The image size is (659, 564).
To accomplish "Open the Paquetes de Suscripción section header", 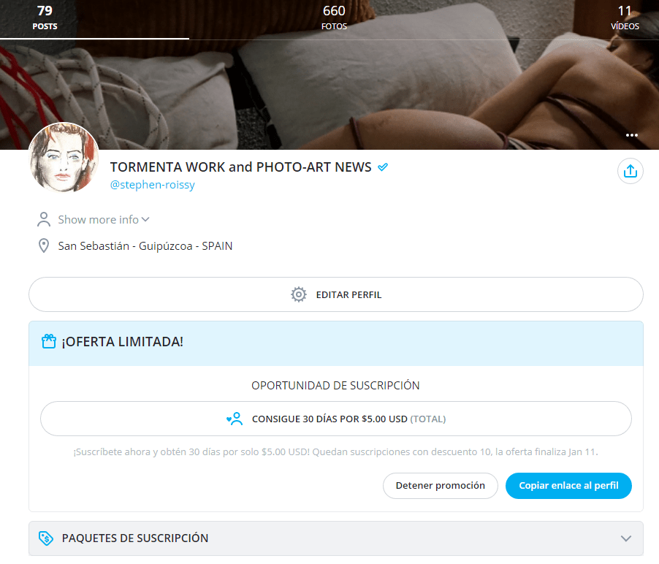I will 135,538.
